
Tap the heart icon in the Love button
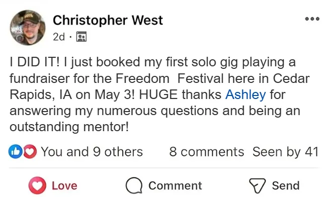tap(37, 185)
